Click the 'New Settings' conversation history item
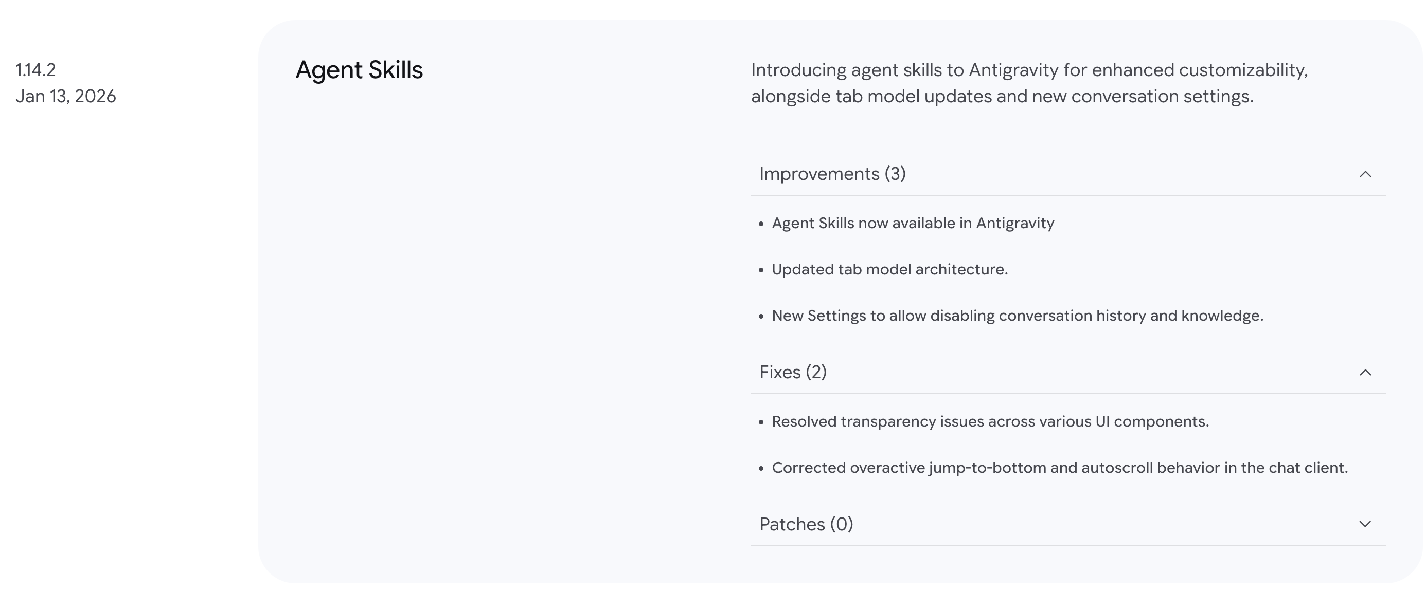 (1018, 316)
